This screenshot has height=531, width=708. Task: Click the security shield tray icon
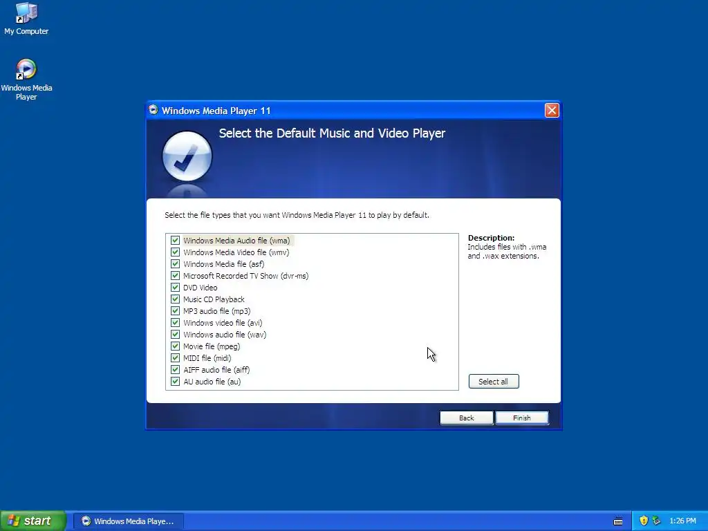click(644, 521)
